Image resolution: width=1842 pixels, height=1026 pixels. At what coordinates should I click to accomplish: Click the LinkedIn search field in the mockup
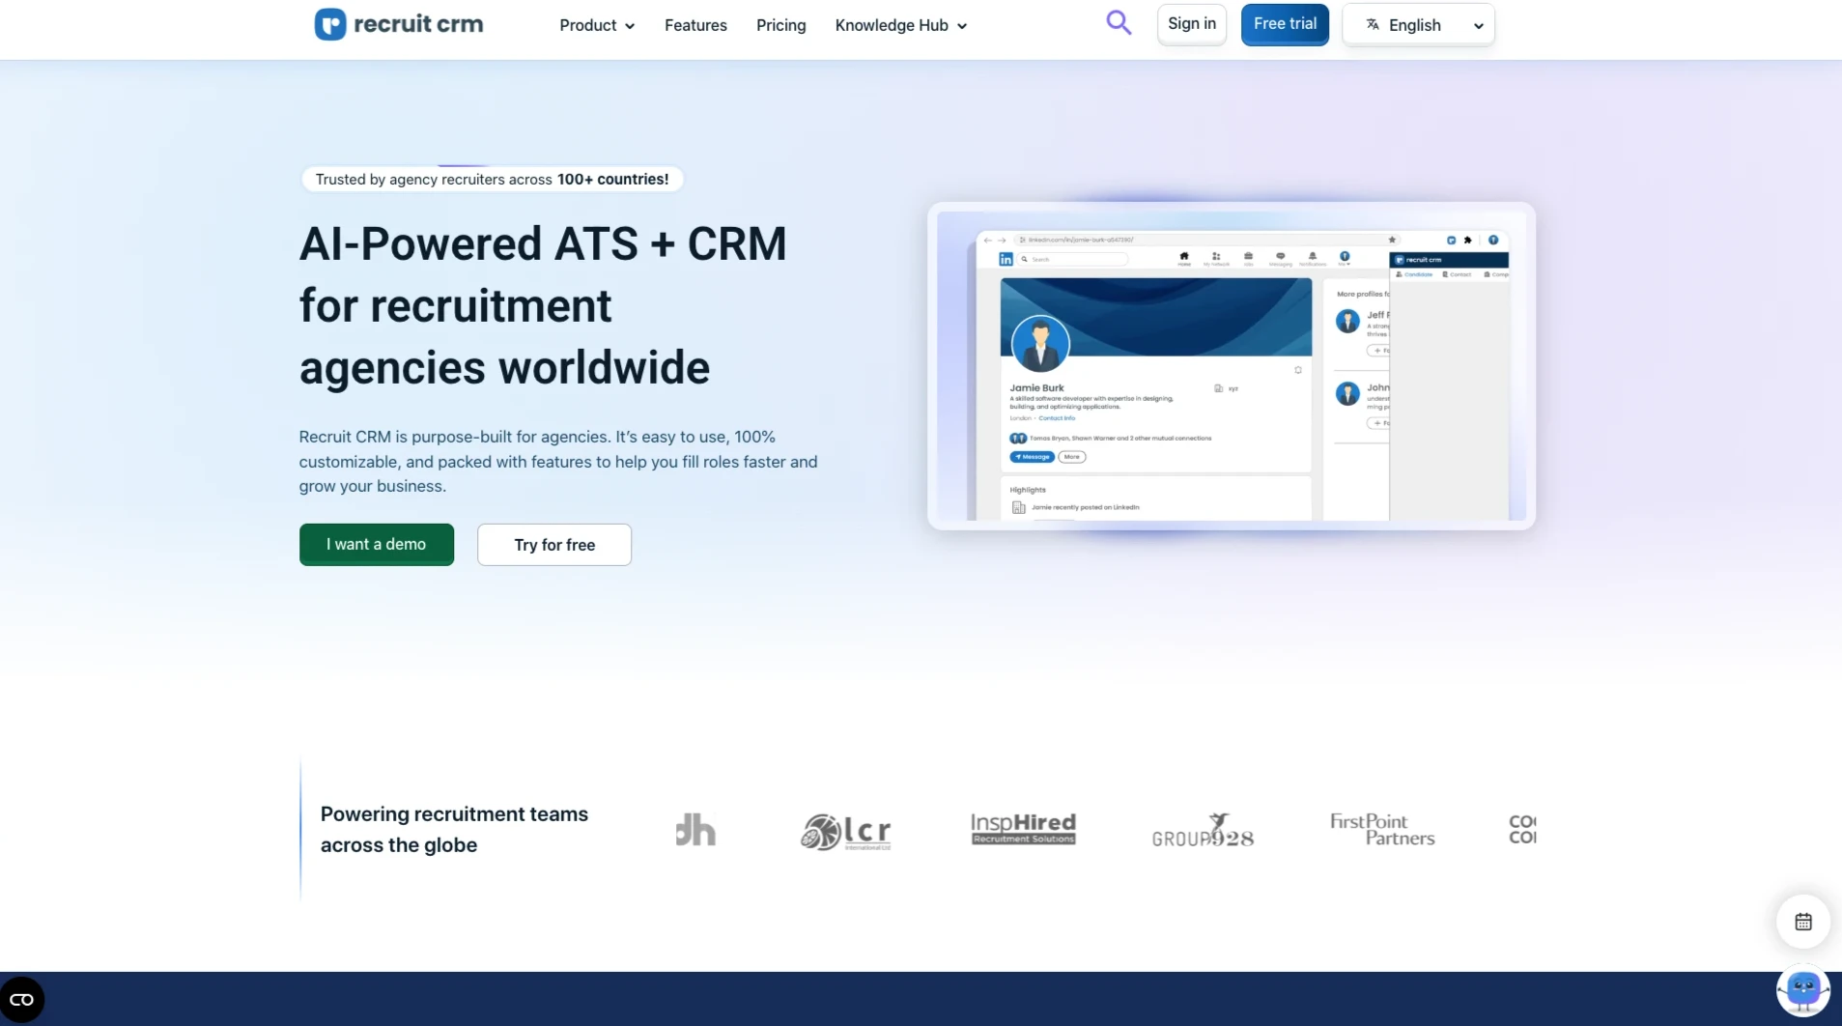[1072, 259]
